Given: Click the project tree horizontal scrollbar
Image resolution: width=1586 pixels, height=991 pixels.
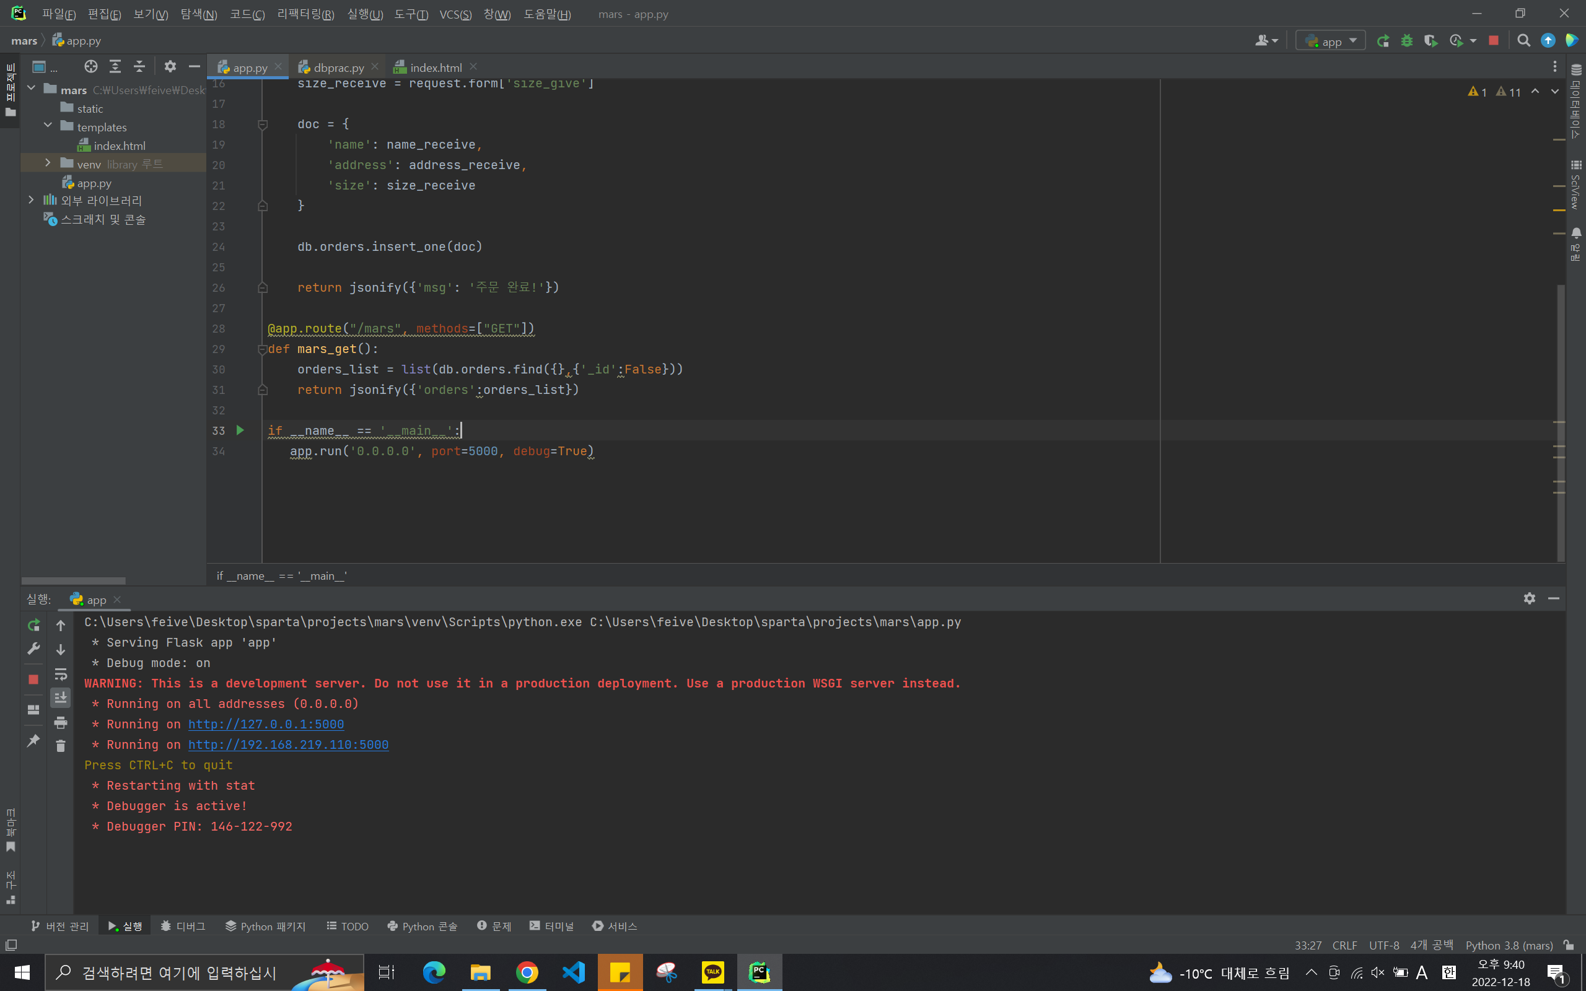Looking at the screenshot, I should pyautogui.click(x=73, y=581).
